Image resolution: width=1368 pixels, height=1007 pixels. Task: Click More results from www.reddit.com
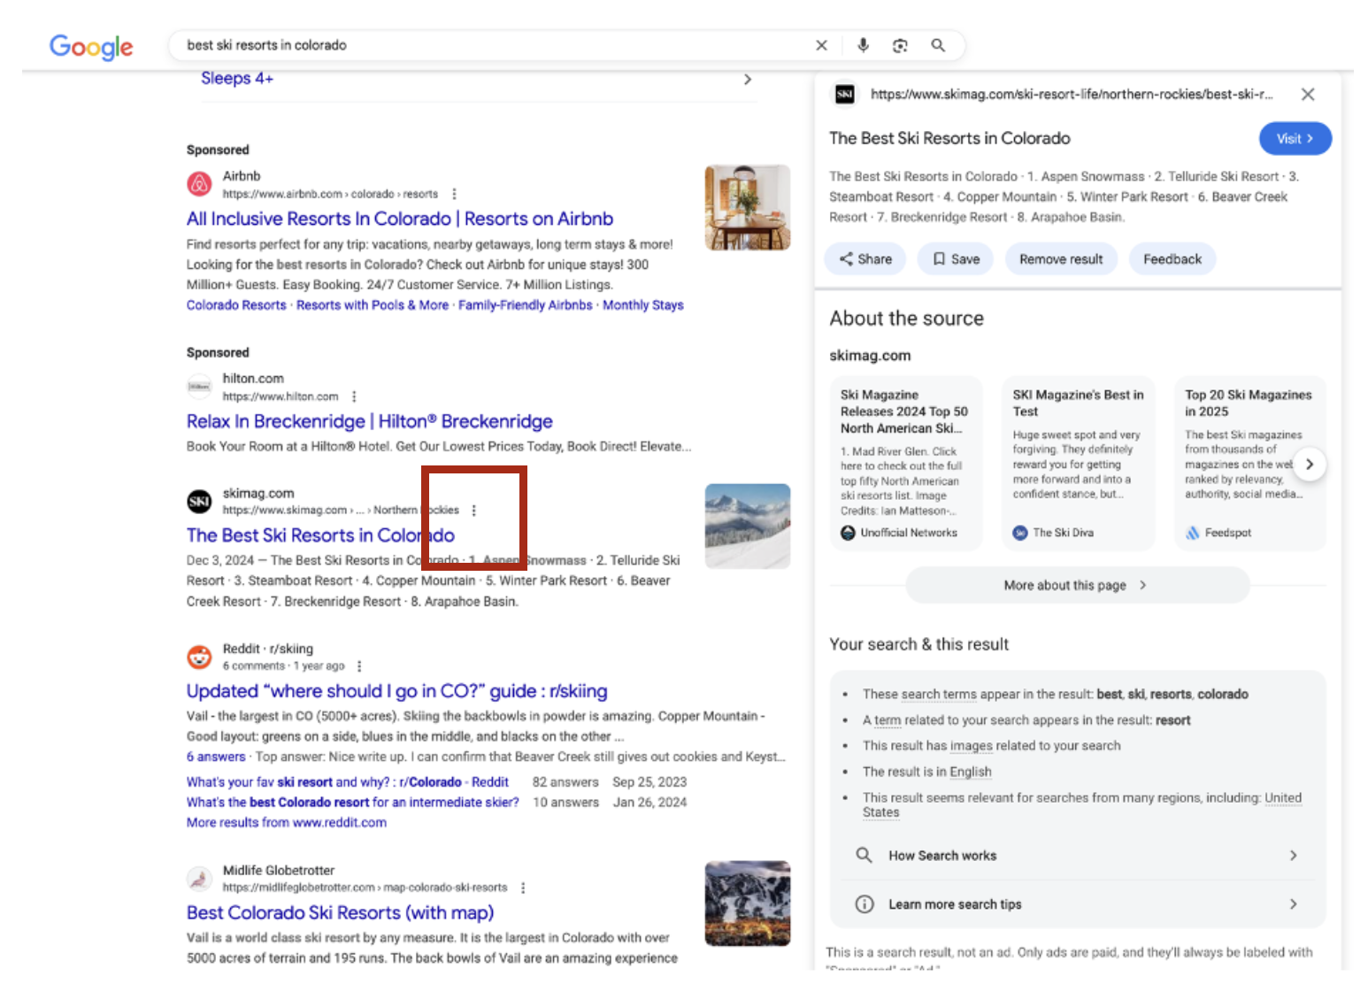287,823
